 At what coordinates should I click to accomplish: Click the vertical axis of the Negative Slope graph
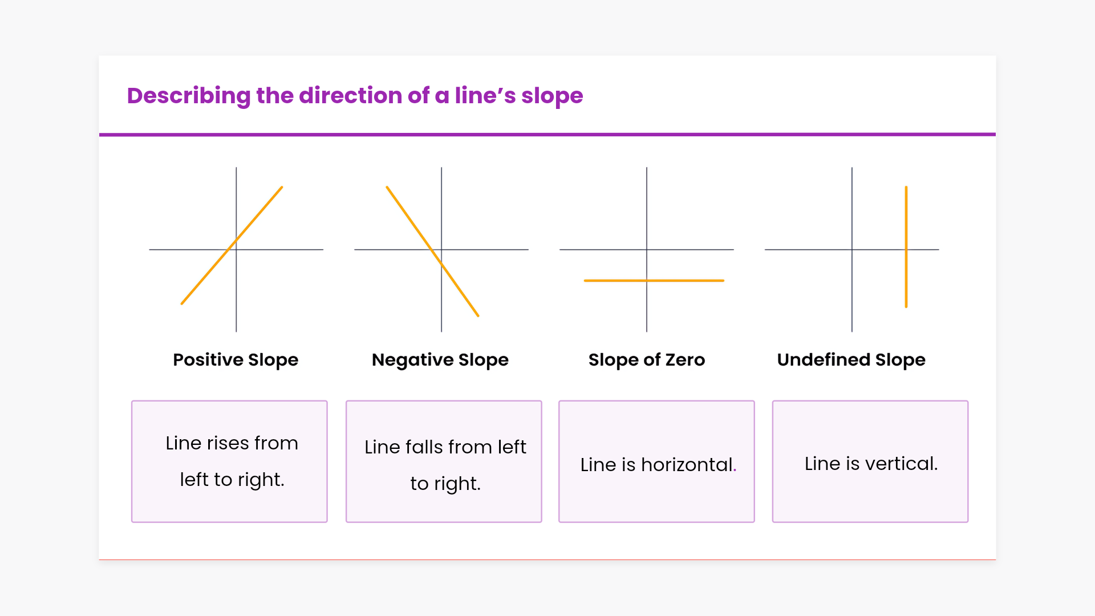441,200
